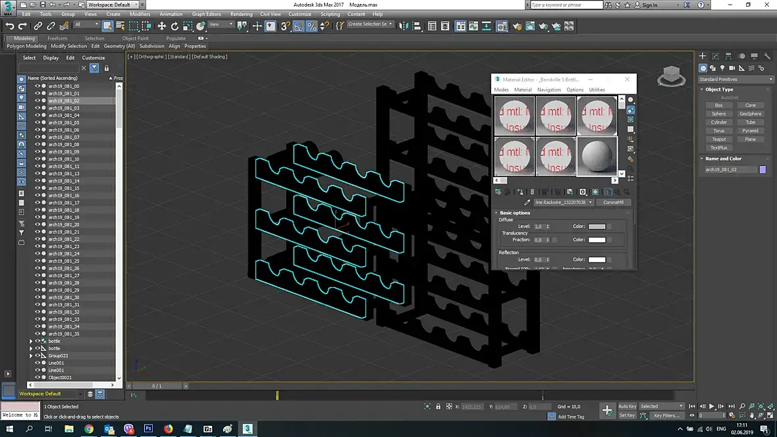The width and height of the screenshot is (777, 437).
Task: Open the Standard Primitives dropdown
Action: click(x=736, y=79)
